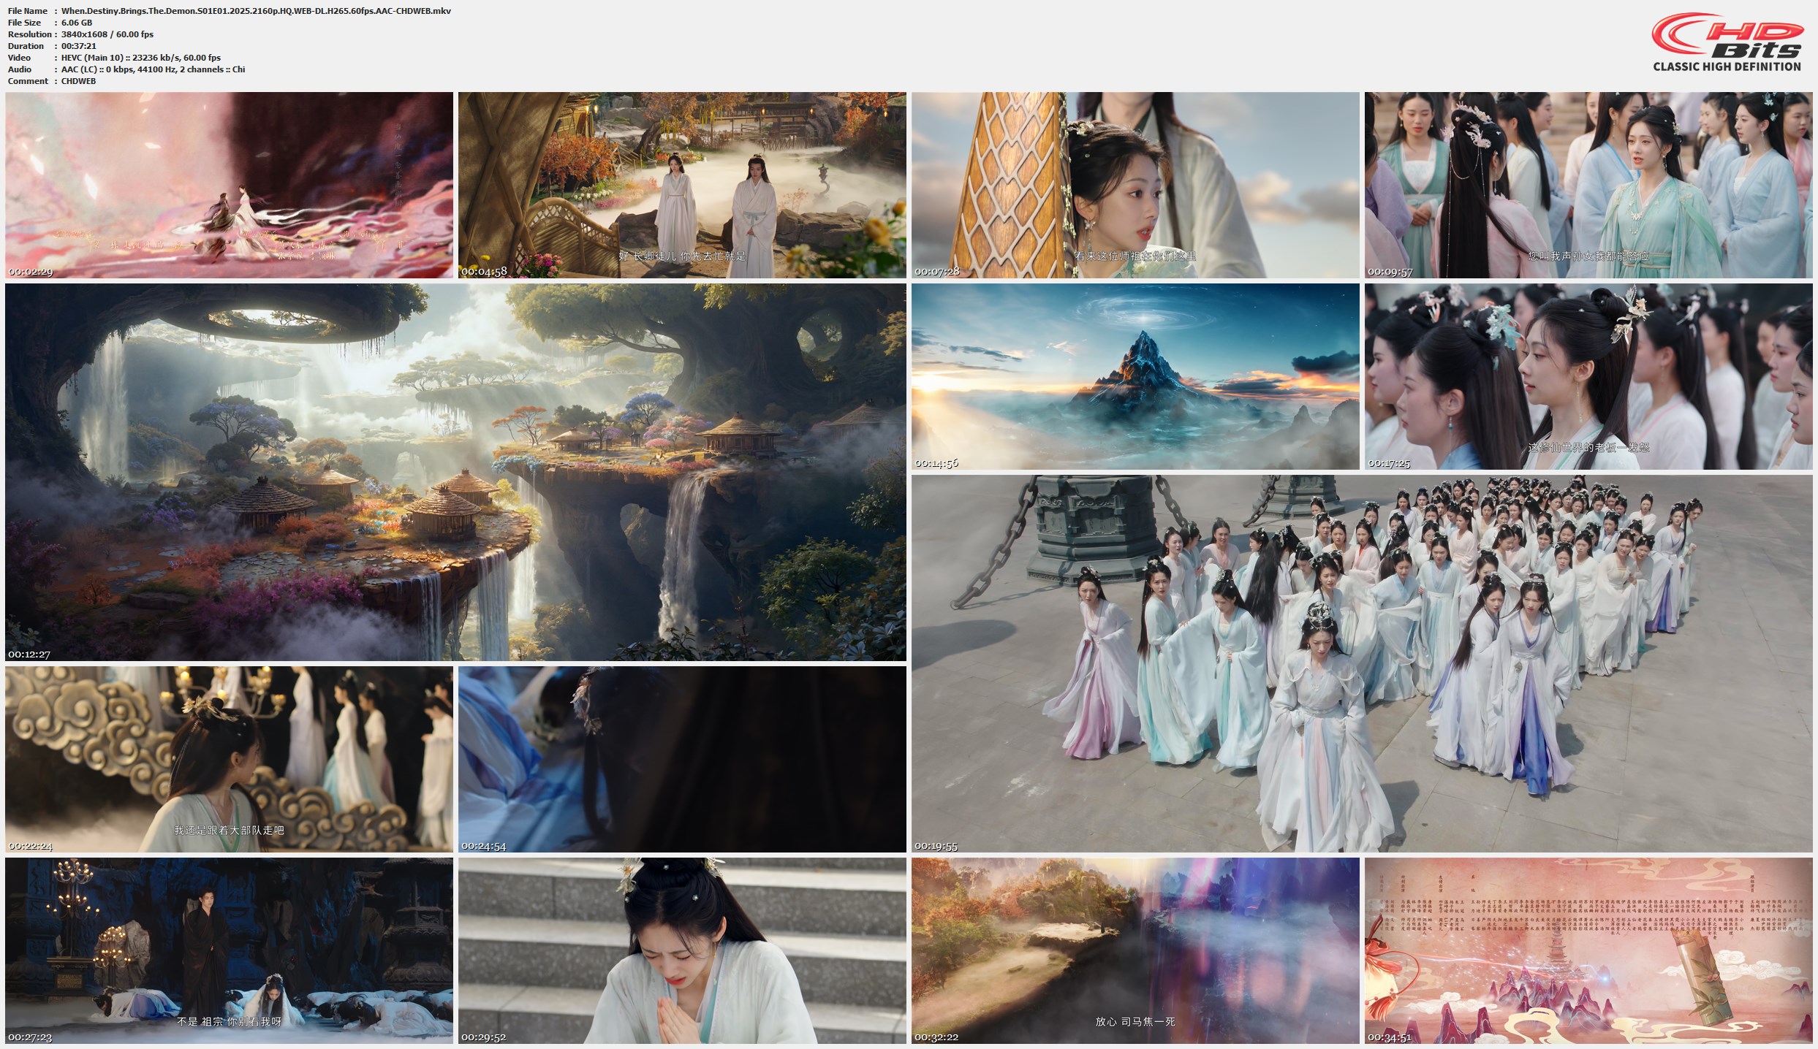The height and width of the screenshot is (1049, 1818).
Task: Click the dark thumbnail at 00:24:54
Action: point(682,759)
